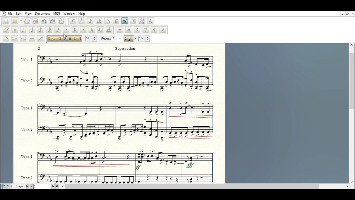Jump playback to the end
Screen dimensions: 355x200
(80, 39)
